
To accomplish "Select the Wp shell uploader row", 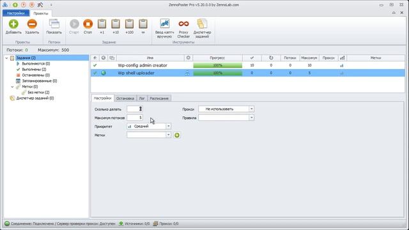I will [247, 73].
